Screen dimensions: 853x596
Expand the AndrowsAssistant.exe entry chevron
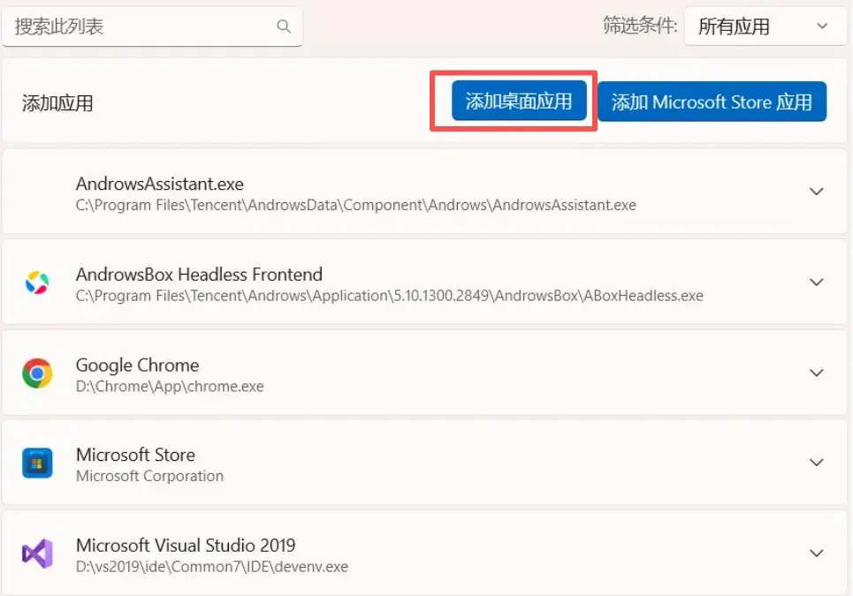(x=816, y=192)
